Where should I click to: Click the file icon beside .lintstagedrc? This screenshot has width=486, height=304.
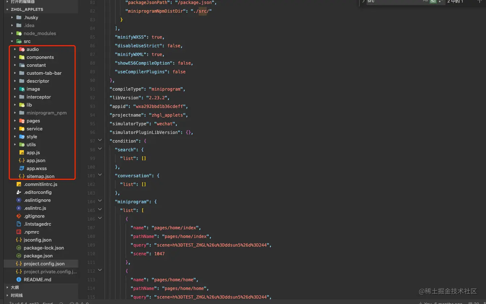(x=19, y=224)
